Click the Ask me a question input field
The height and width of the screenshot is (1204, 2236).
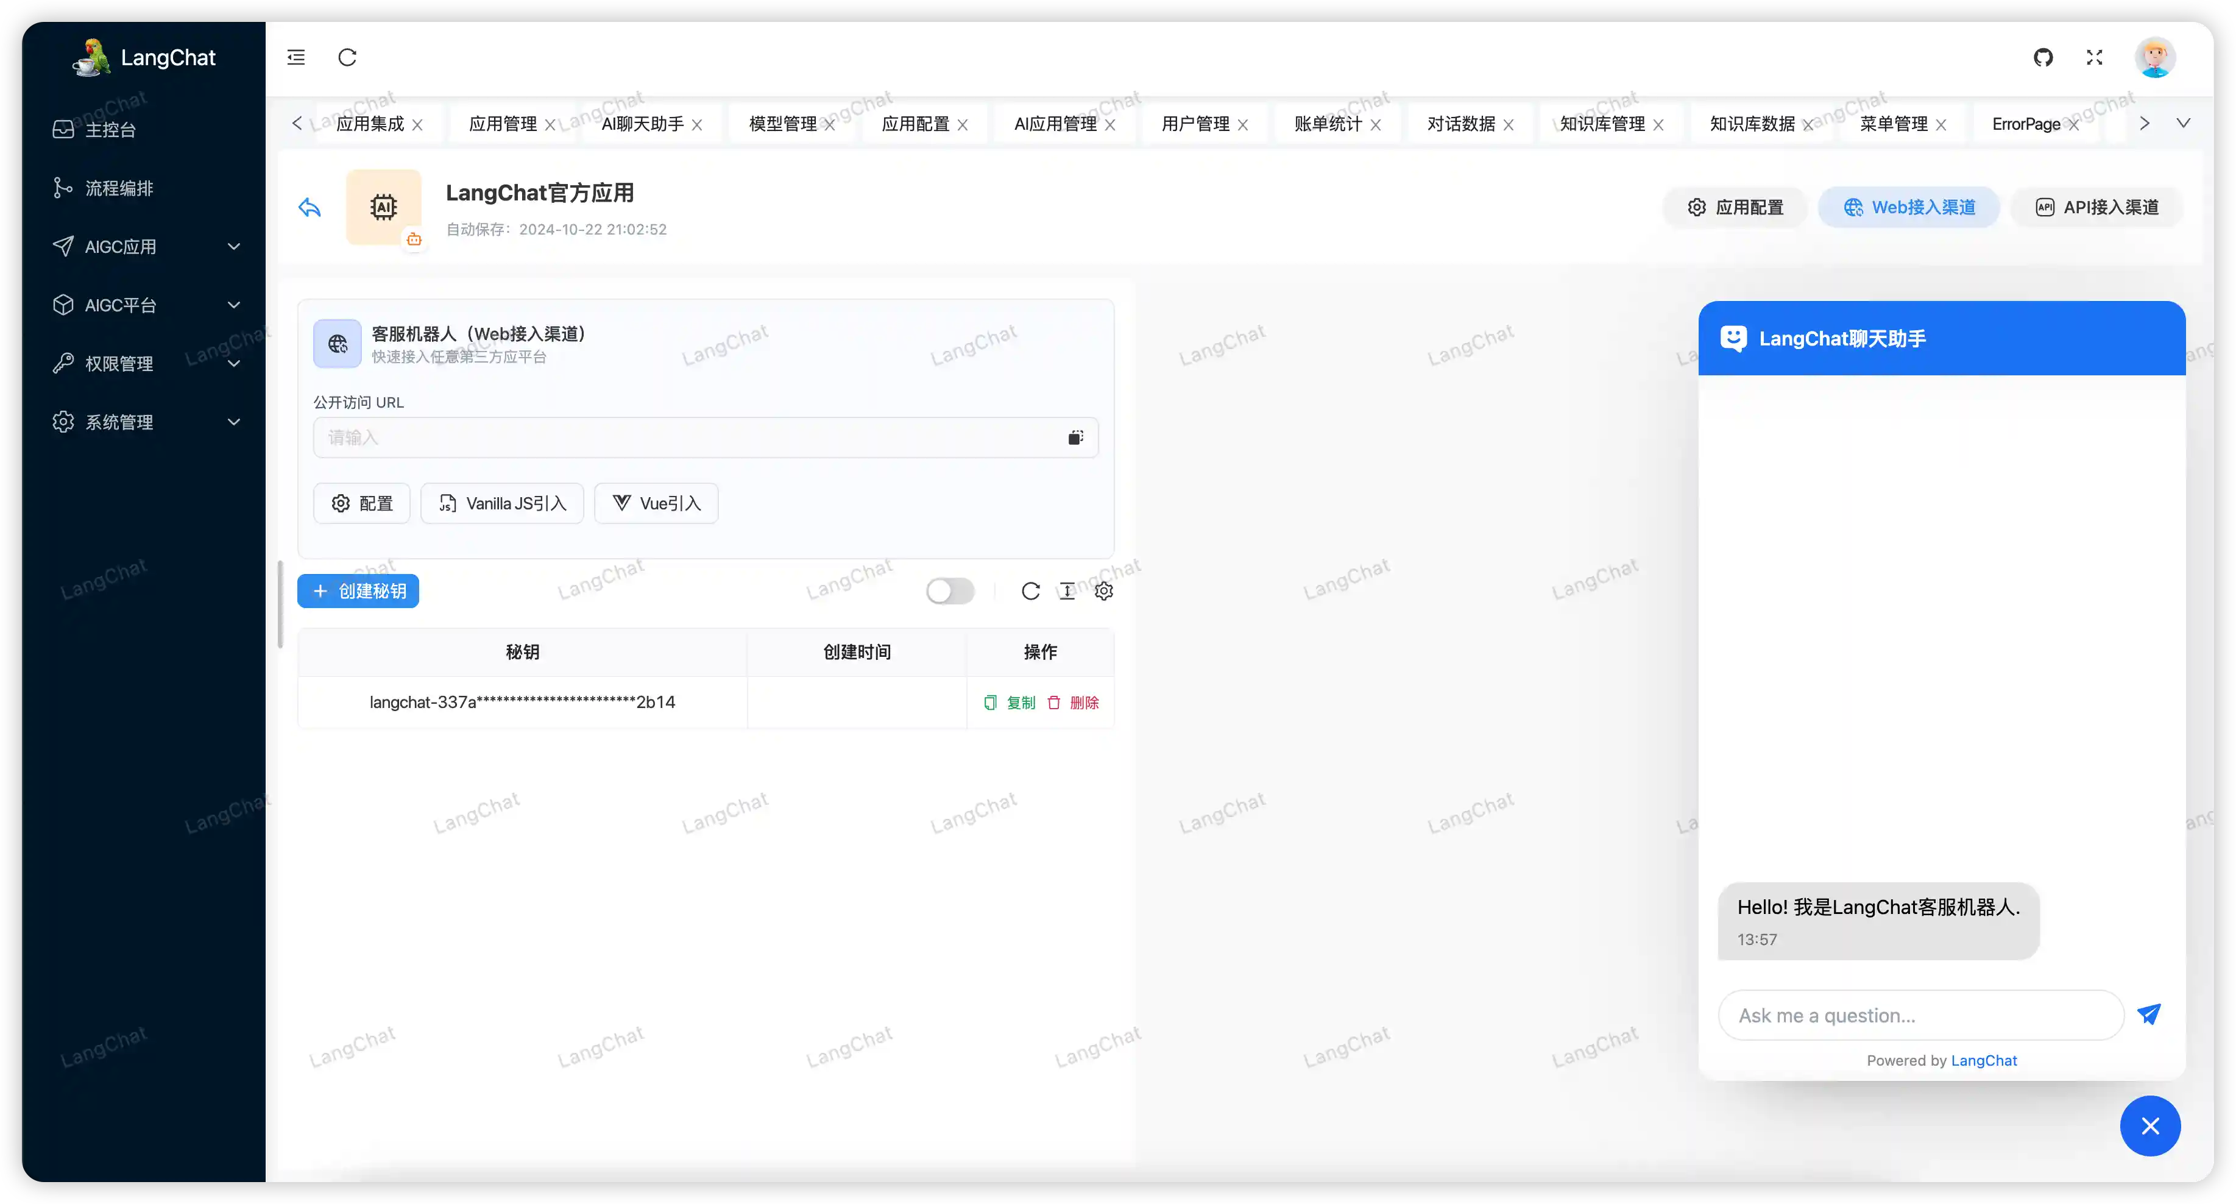tap(1919, 1016)
